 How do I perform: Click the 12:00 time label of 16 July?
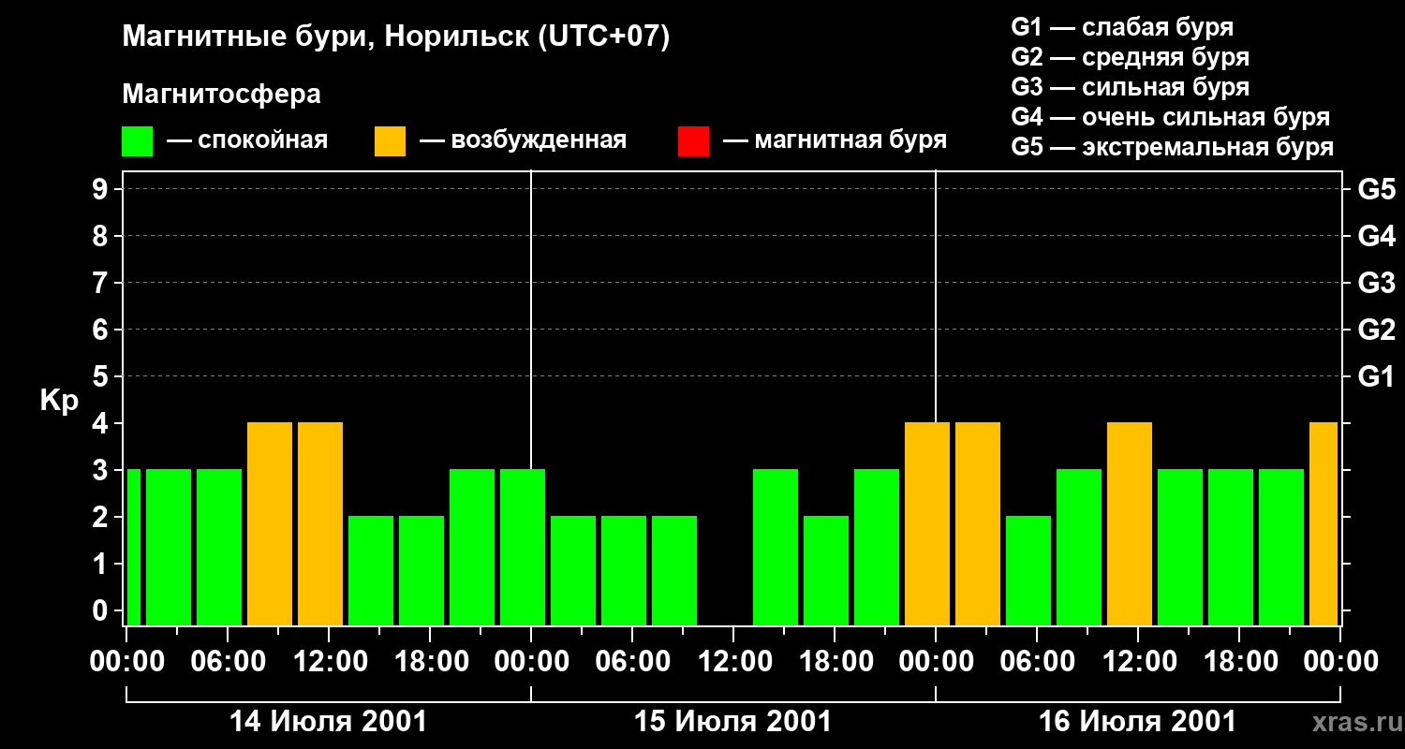point(1138,662)
